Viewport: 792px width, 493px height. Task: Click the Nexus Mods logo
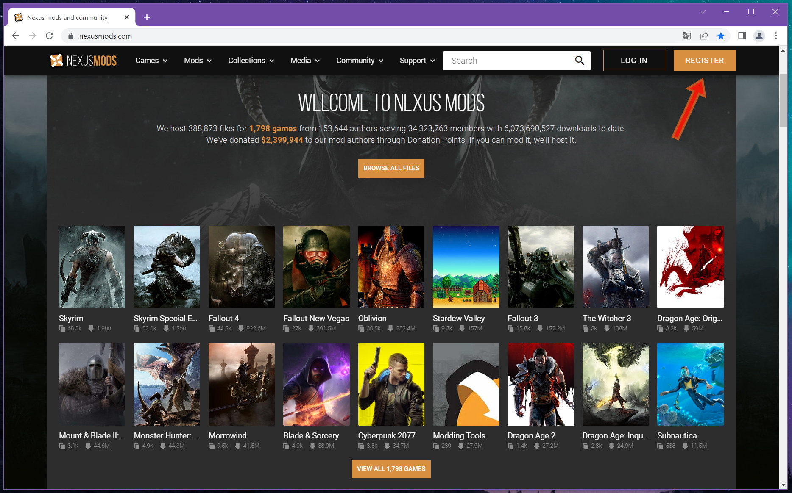click(83, 61)
